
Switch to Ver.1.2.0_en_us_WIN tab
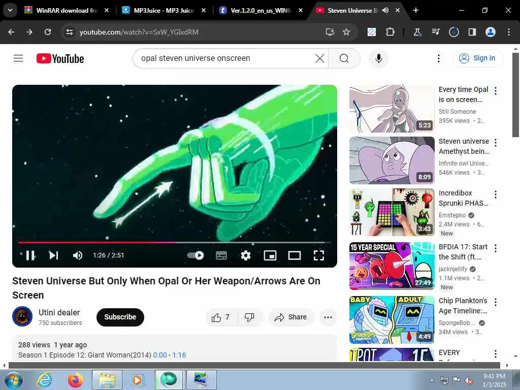tap(261, 10)
